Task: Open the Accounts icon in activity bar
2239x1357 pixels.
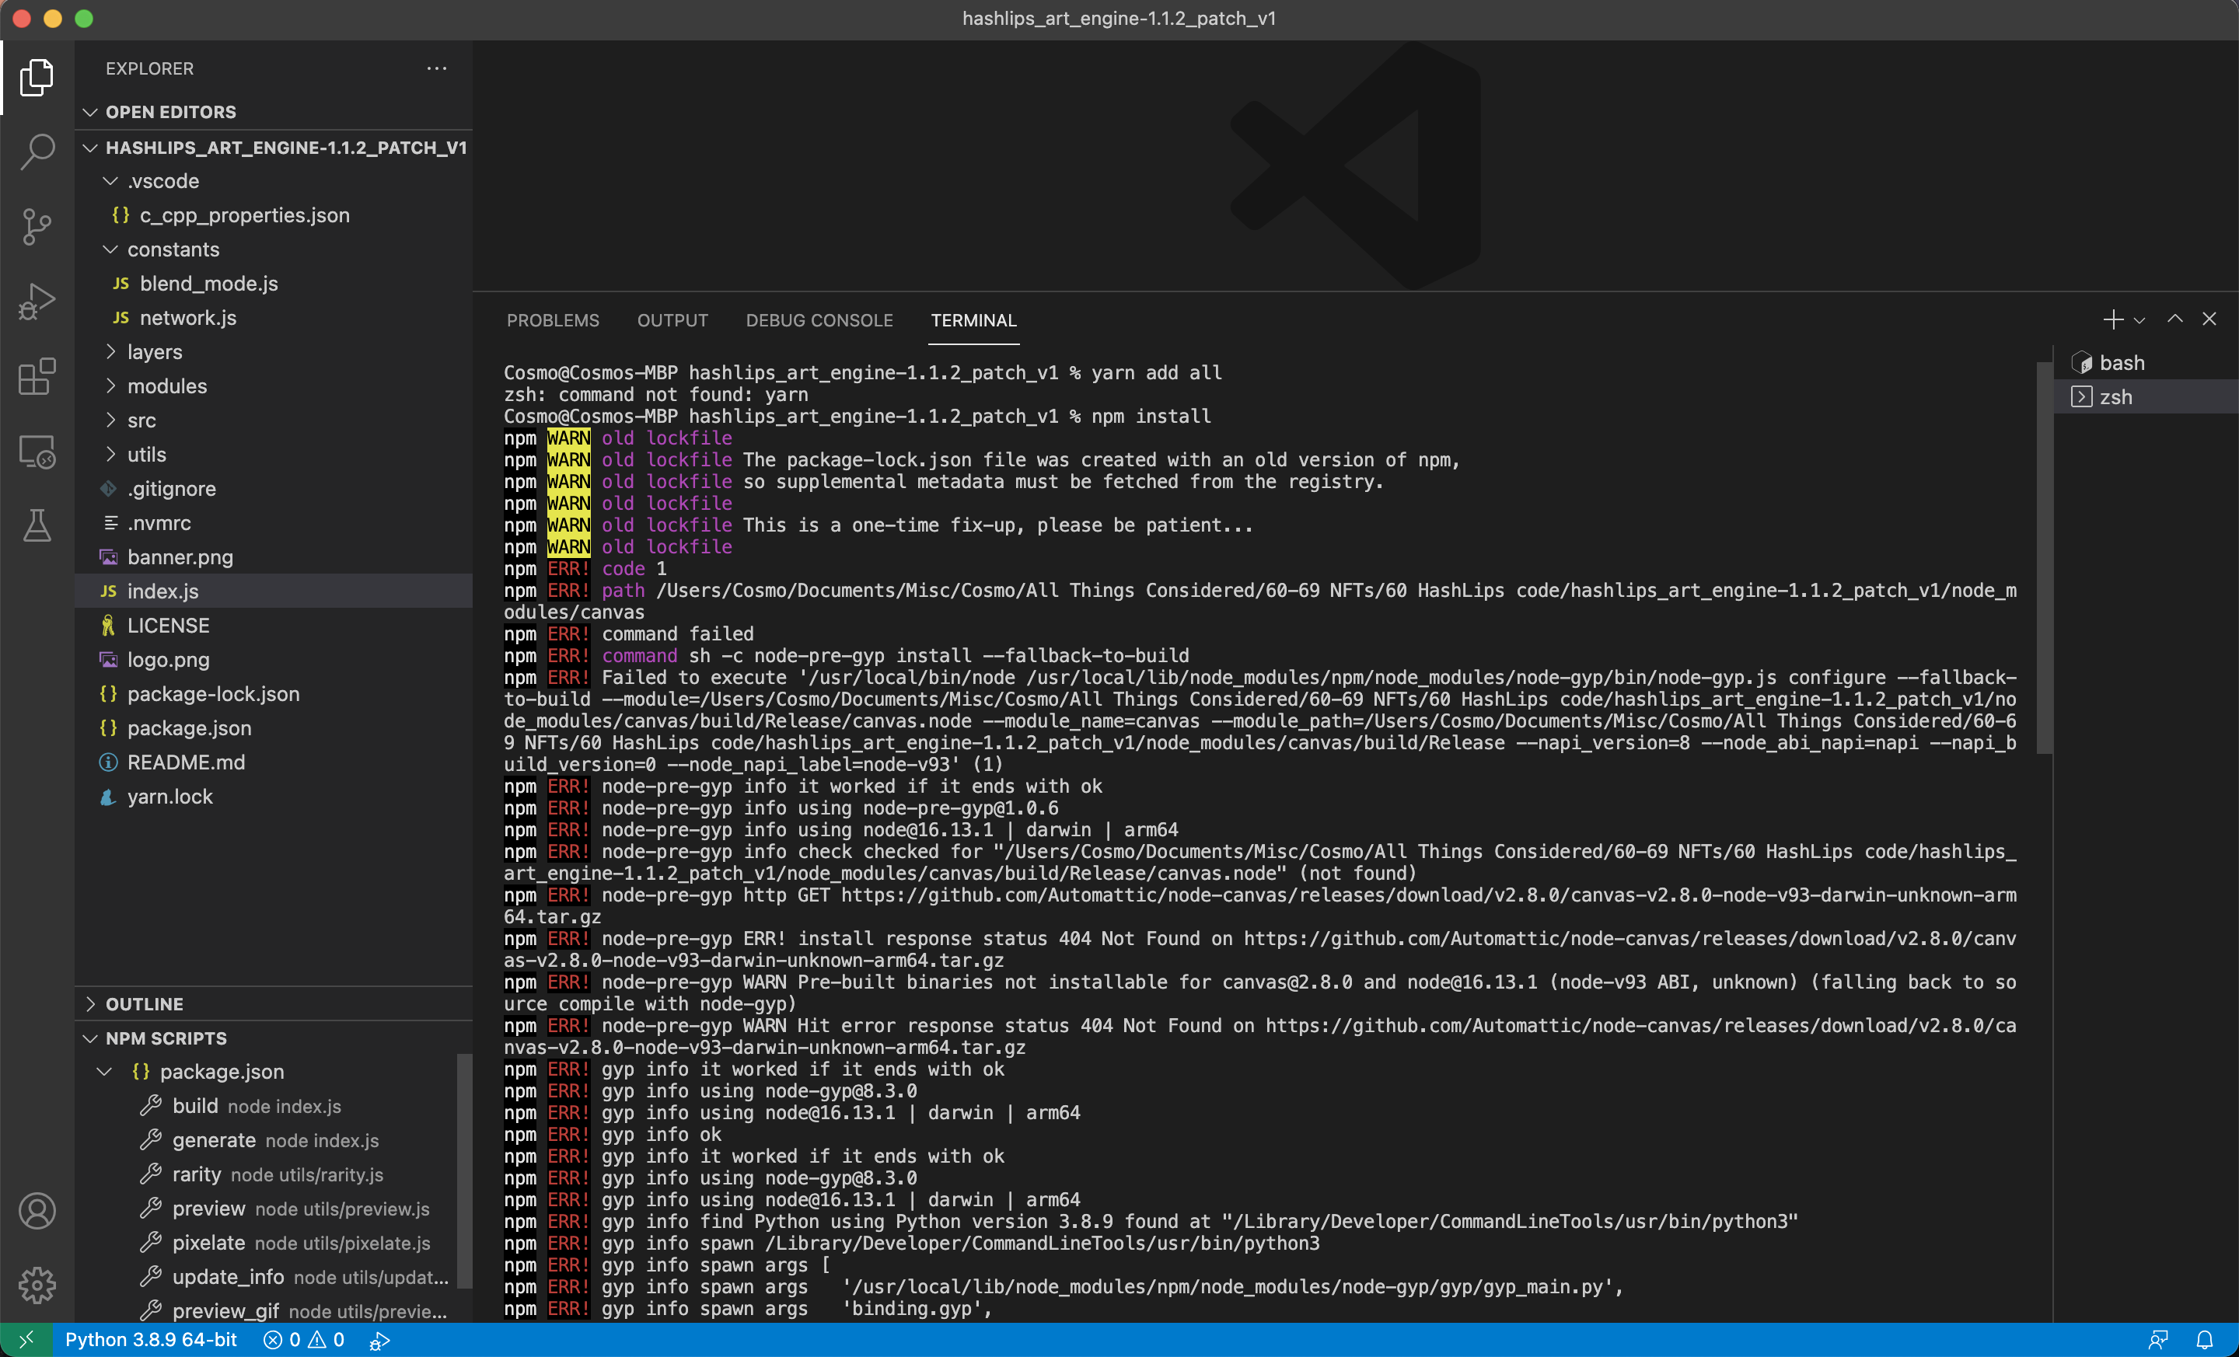Action: click(37, 1211)
